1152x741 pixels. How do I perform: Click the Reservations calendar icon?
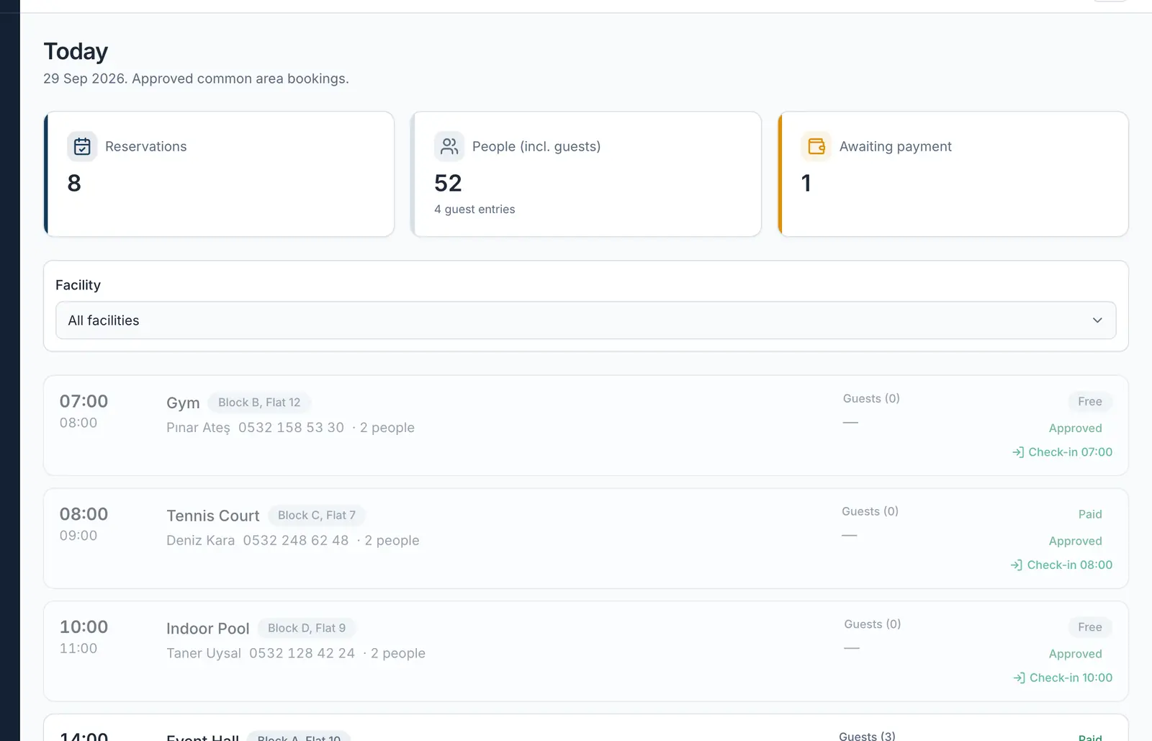pos(82,146)
